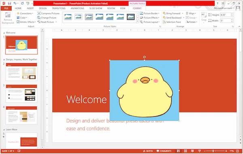Click the Size dialog launcher
Image resolution: width=243 pixels, height=154 pixels.
pos(232,26)
